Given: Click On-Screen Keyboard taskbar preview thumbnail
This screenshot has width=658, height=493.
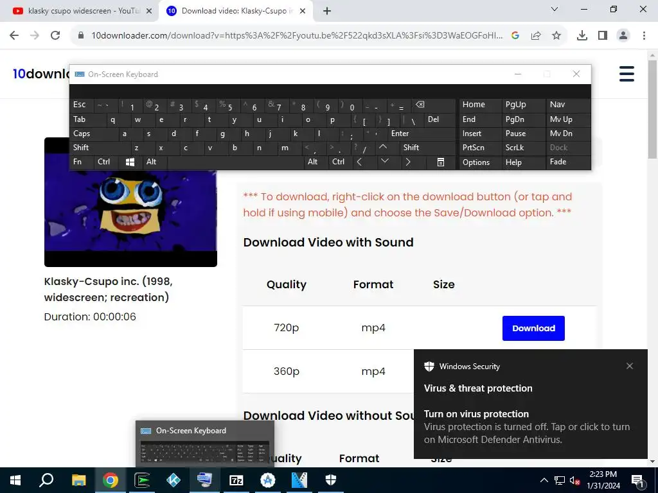Looking at the screenshot, I should [x=205, y=444].
